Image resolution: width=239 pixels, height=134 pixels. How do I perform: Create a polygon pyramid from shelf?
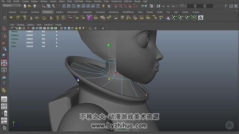(x=50, y=18)
